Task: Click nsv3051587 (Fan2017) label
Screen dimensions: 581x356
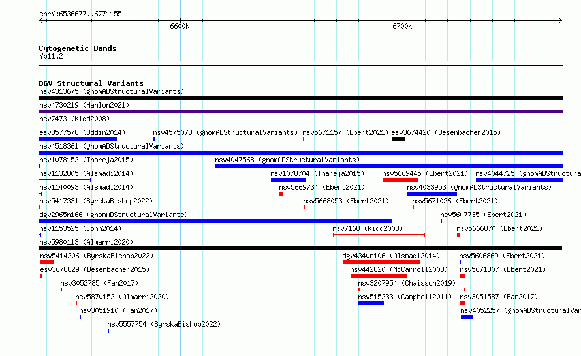Action: 499,297
